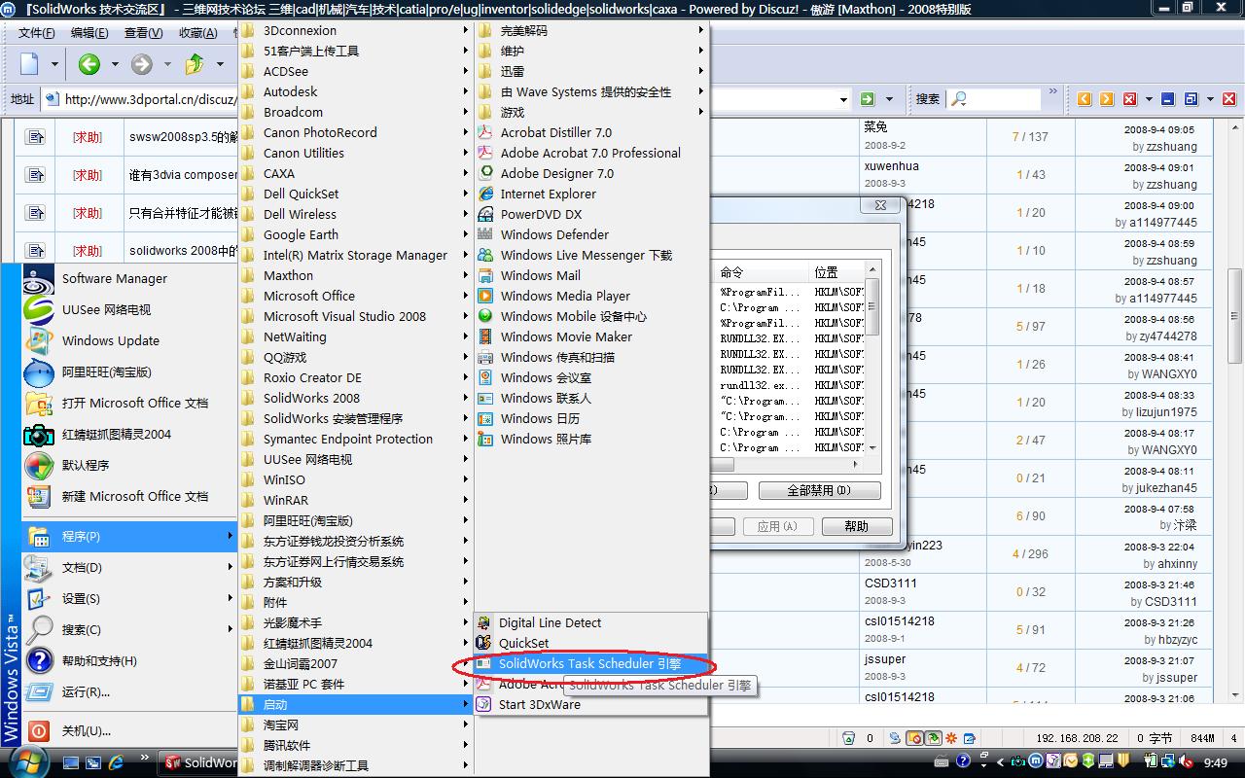Image resolution: width=1245 pixels, height=778 pixels.
Task: Open the 收藏(A) browser menu
Action: point(198,33)
